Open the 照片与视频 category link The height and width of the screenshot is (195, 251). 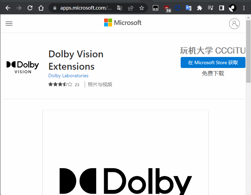point(100,84)
